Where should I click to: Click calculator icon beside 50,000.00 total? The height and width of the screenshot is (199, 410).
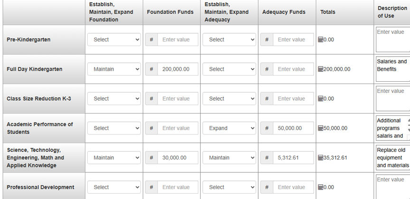pyautogui.click(x=321, y=128)
